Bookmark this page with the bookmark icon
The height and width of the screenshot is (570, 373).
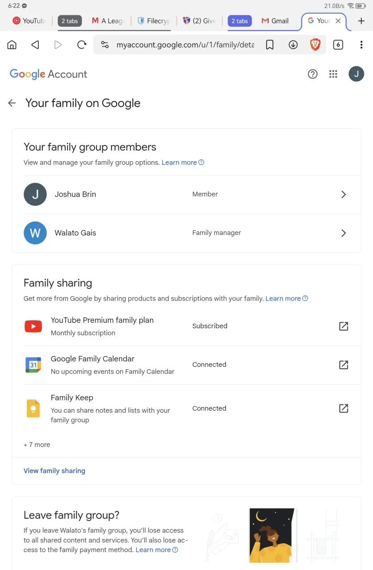tap(270, 45)
